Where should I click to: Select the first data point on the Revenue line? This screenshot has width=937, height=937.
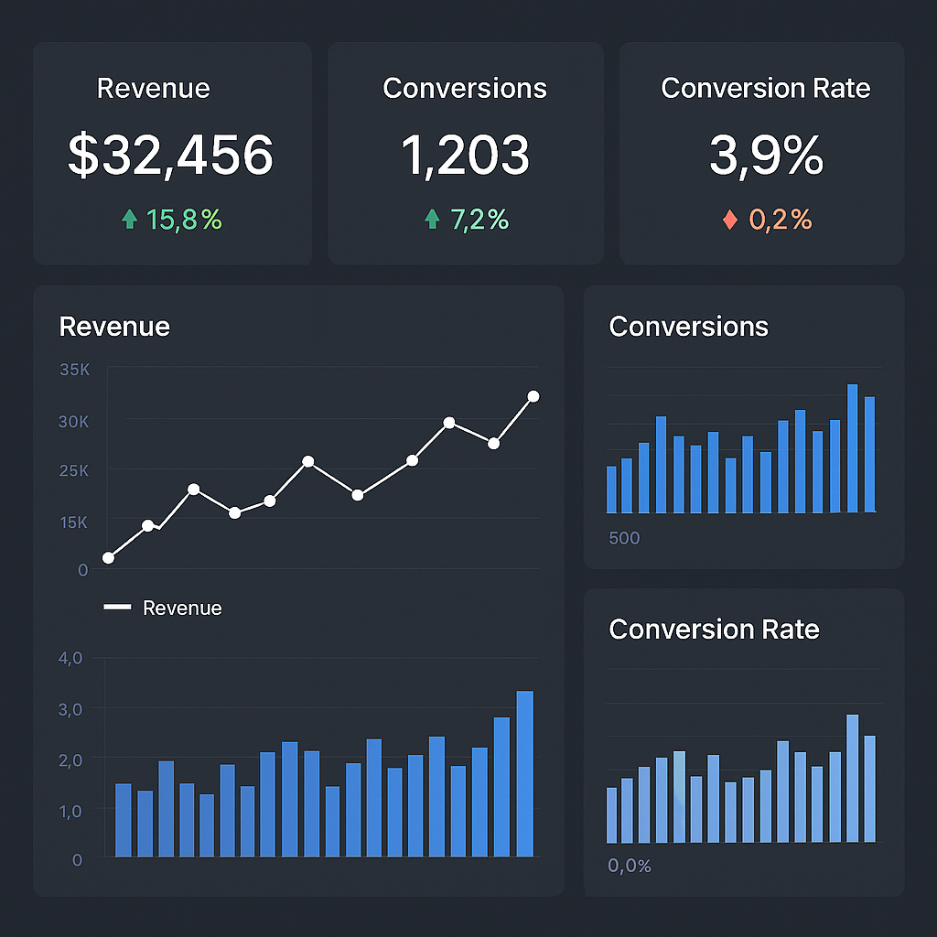pyautogui.click(x=109, y=557)
